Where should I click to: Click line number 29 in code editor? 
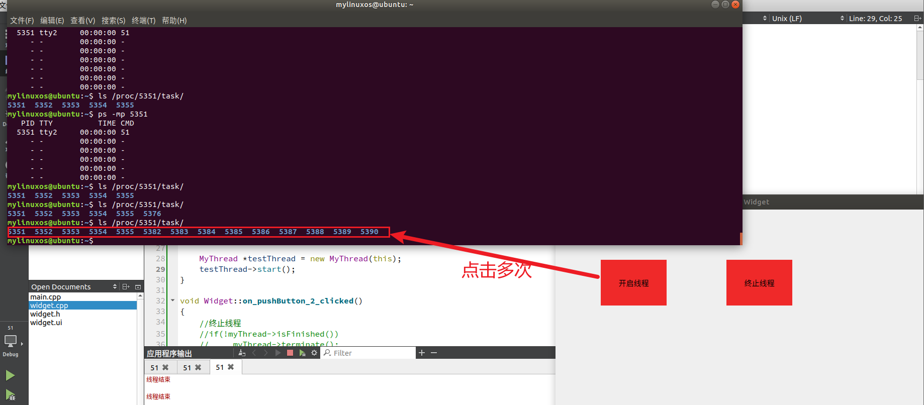click(160, 269)
